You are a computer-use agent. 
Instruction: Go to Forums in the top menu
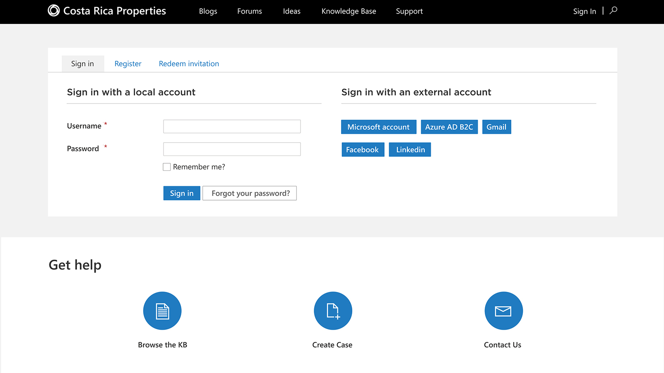[x=250, y=11]
